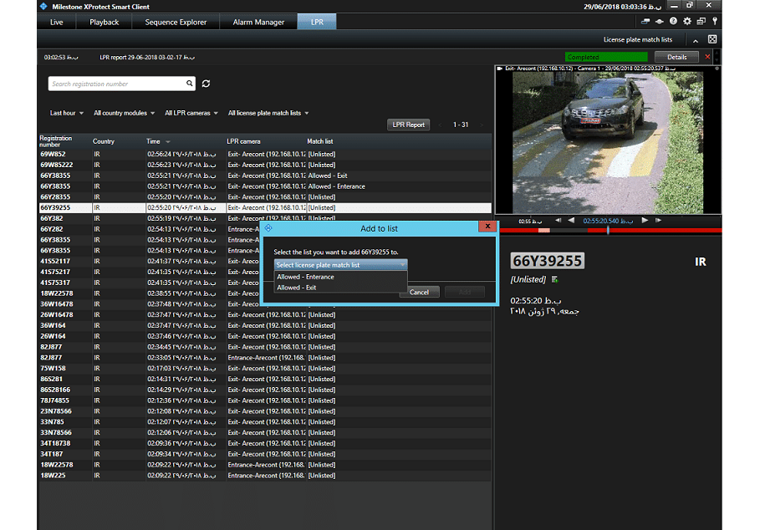Click Details button for LPR report
760x530 pixels.
click(x=676, y=57)
